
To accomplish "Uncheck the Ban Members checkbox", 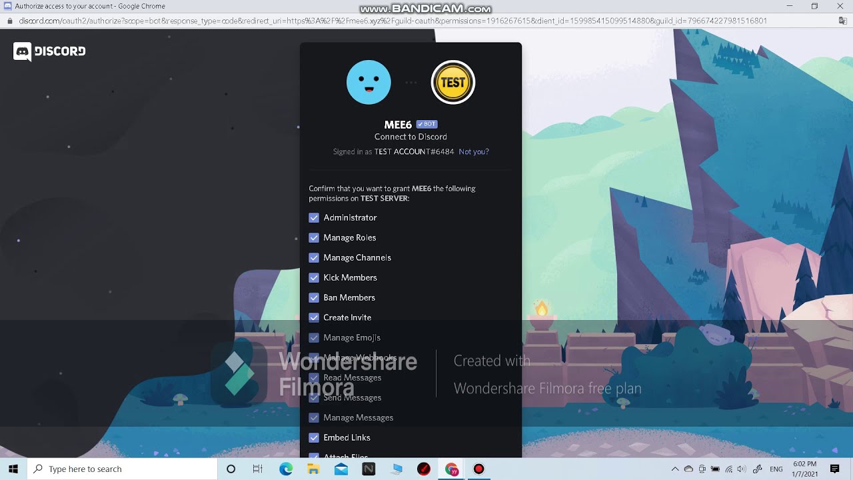I will tap(314, 298).
